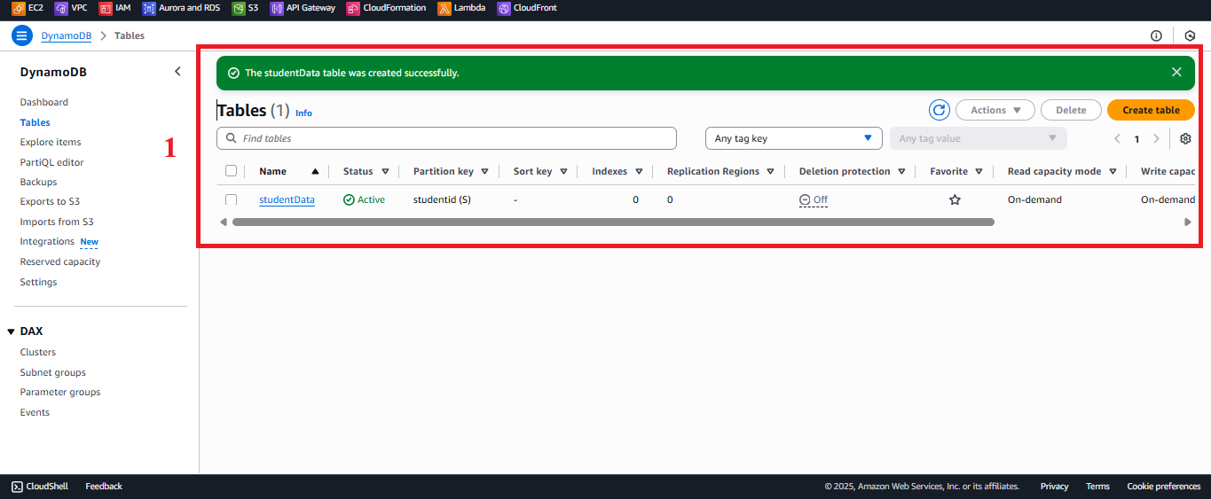Screen dimensions: 1211x499
Task: Open Tables in the sidebar
Action: [35, 122]
